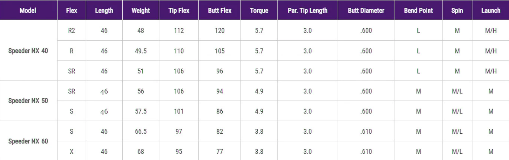The width and height of the screenshot is (509, 160).
Task: Select the Bend Point column header
Action: (418, 11)
